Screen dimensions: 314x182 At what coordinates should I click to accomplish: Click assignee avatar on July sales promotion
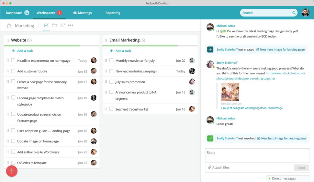tap(192, 81)
